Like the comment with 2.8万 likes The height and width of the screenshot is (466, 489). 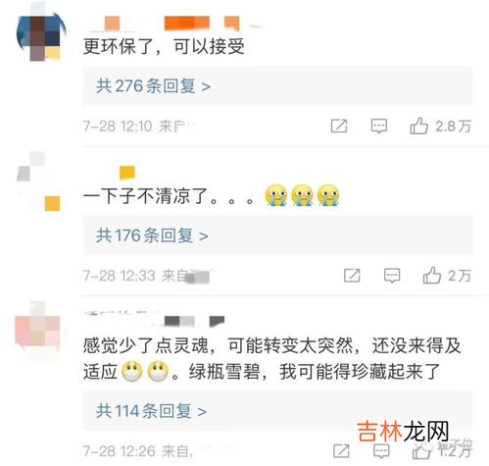[418, 126]
